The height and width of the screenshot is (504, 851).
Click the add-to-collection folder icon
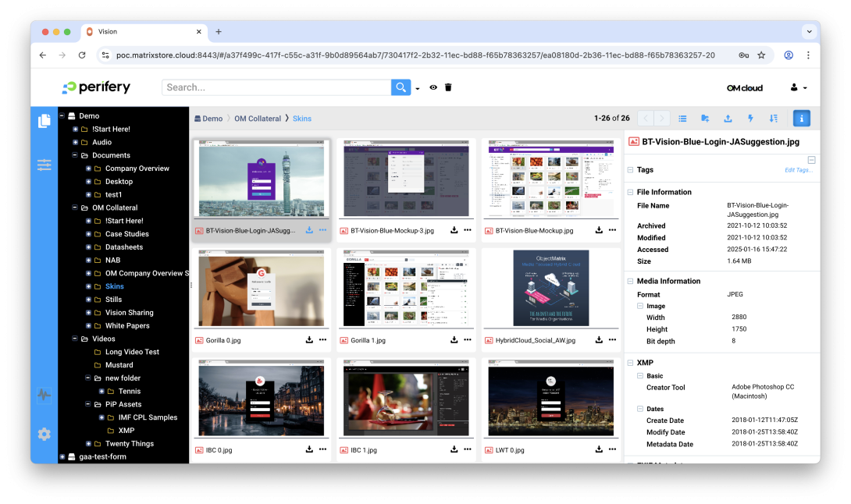pos(705,118)
